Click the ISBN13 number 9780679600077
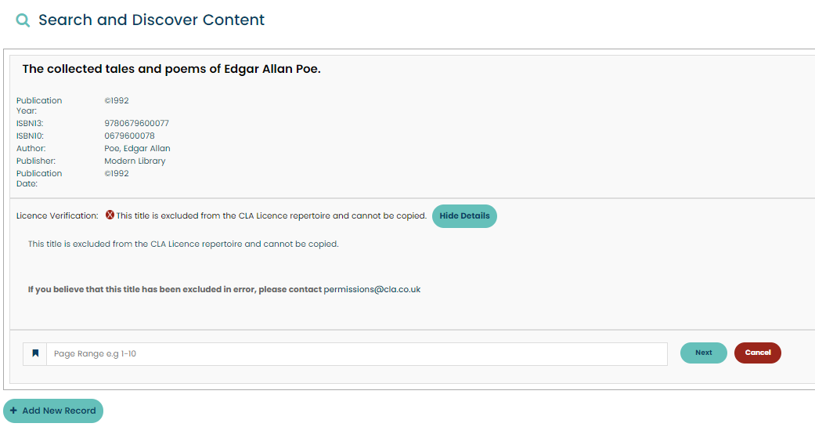Image resolution: width=815 pixels, height=445 pixels. coord(136,124)
